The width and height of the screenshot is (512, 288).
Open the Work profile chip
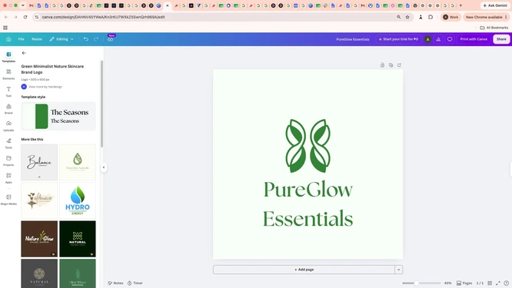click(x=450, y=17)
